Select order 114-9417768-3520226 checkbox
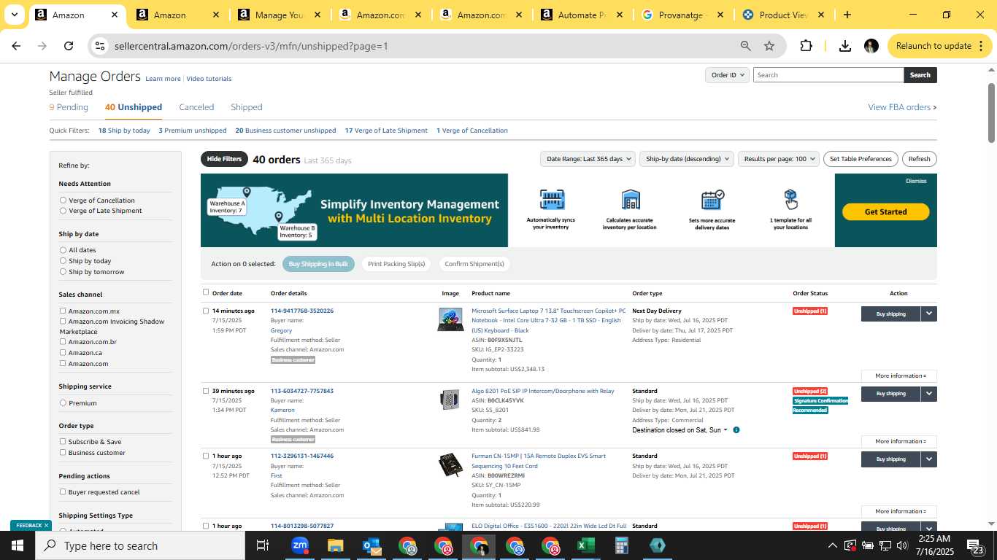Viewport: 997px width, 560px height. point(206,311)
